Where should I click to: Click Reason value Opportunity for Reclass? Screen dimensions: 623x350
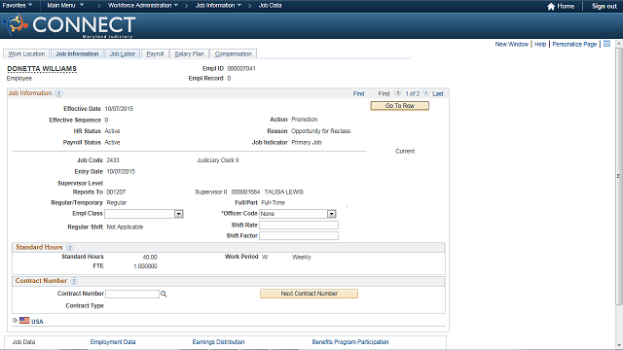[x=320, y=131]
